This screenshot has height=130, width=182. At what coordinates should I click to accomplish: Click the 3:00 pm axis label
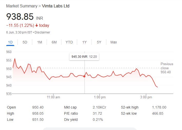click(x=146, y=97)
